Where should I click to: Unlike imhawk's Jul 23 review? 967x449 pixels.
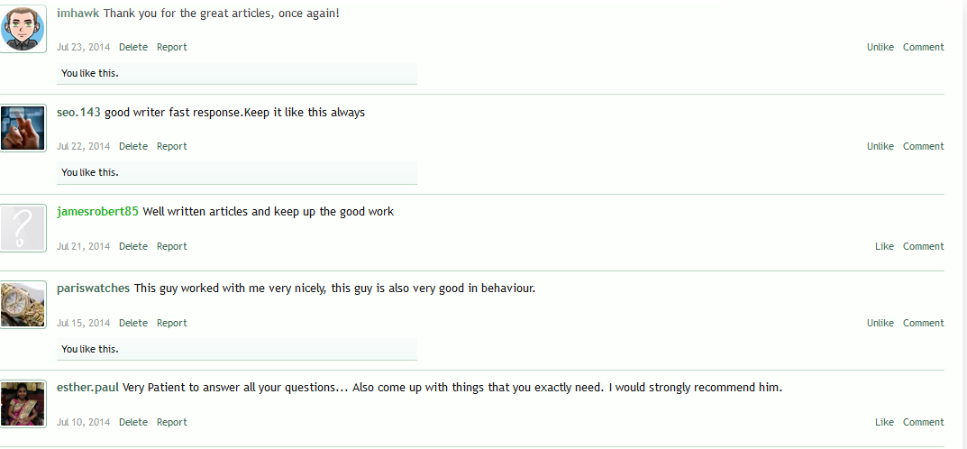click(x=880, y=47)
